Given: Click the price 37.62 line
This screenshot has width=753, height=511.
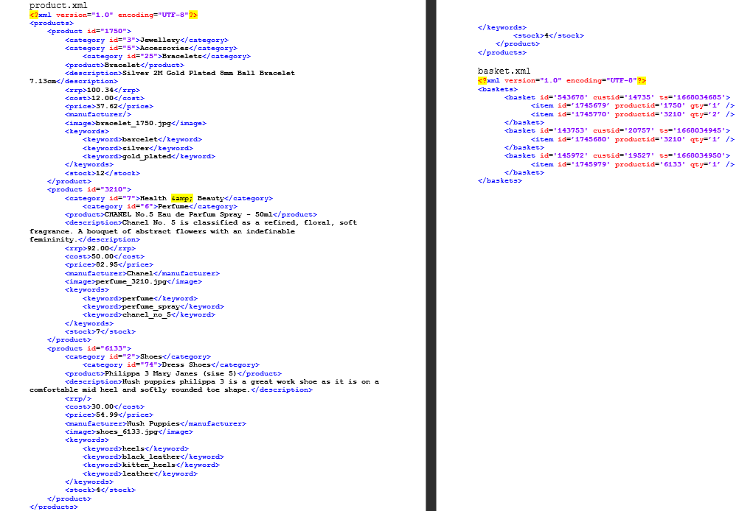Looking at the screenshot, I should click(x=109, y=107).
